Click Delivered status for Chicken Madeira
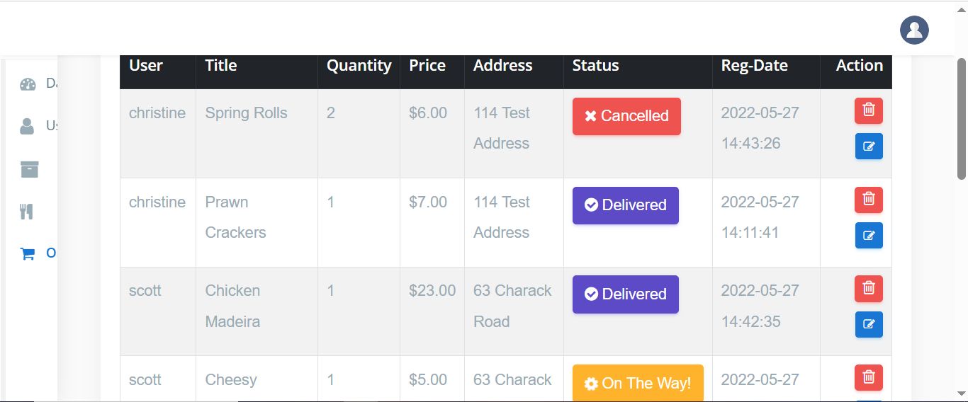968x402 pixels. [625, 294]
